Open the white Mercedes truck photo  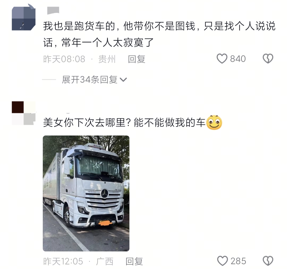pos(86,193)
